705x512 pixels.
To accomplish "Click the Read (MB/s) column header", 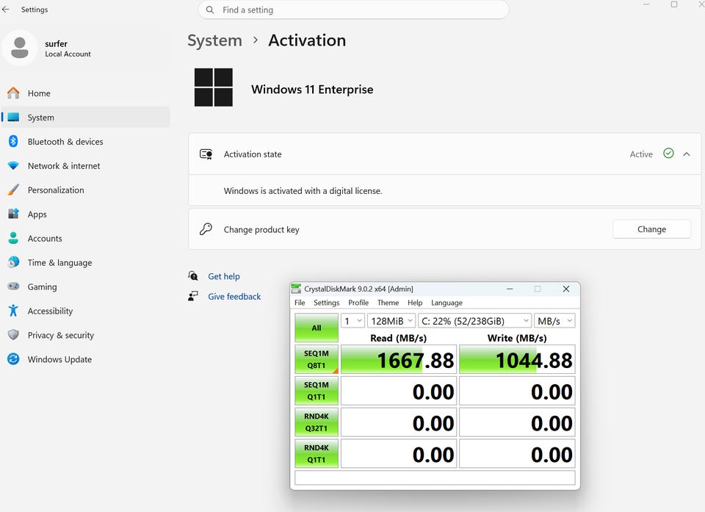I will pyautogui.click(x=398, y=338).
